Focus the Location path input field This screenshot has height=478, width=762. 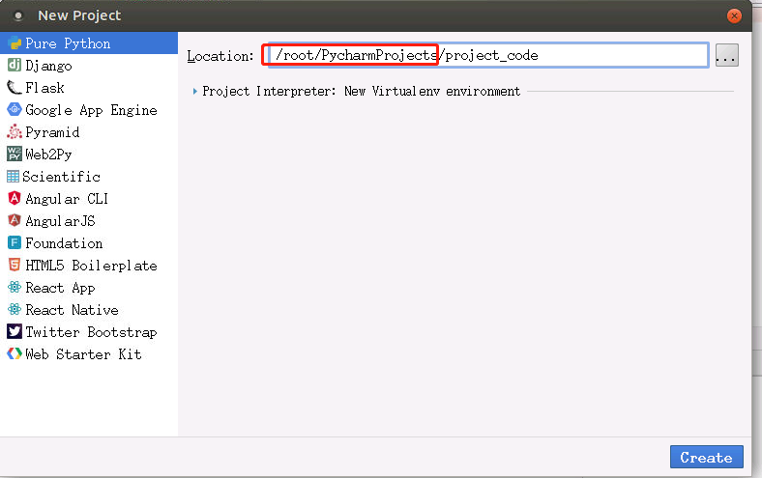click(488, 55)
